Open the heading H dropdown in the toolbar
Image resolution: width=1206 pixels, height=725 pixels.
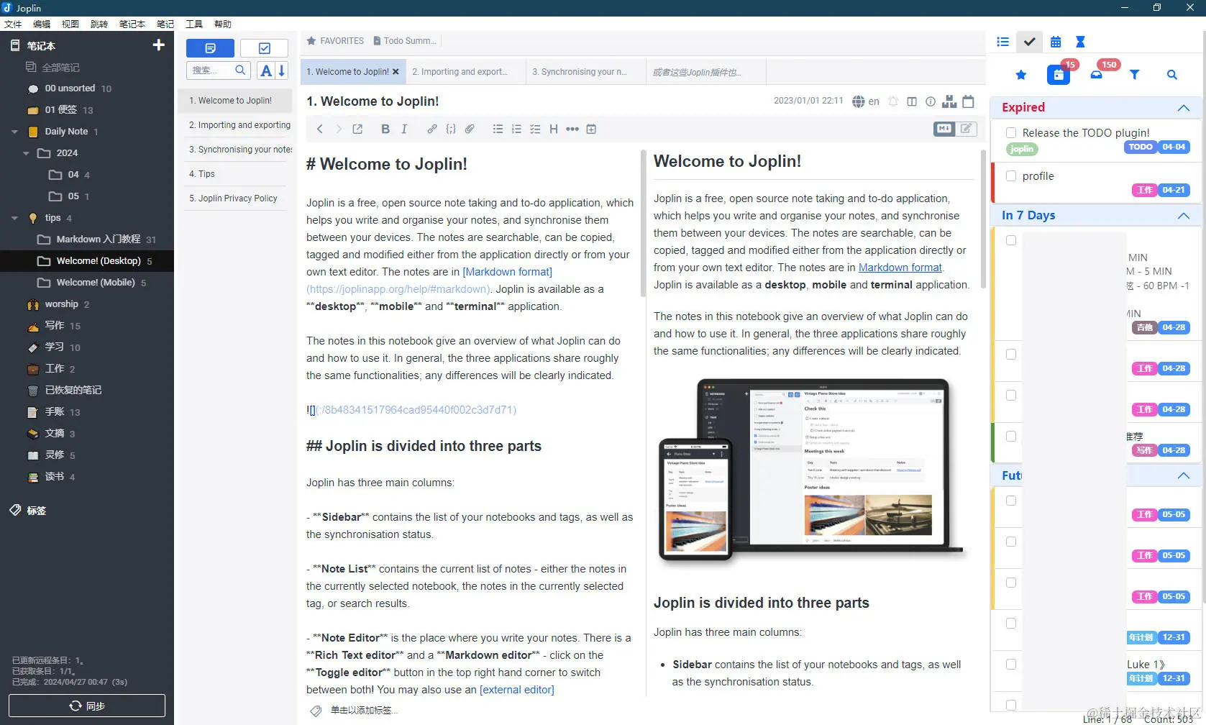point(554,129)
